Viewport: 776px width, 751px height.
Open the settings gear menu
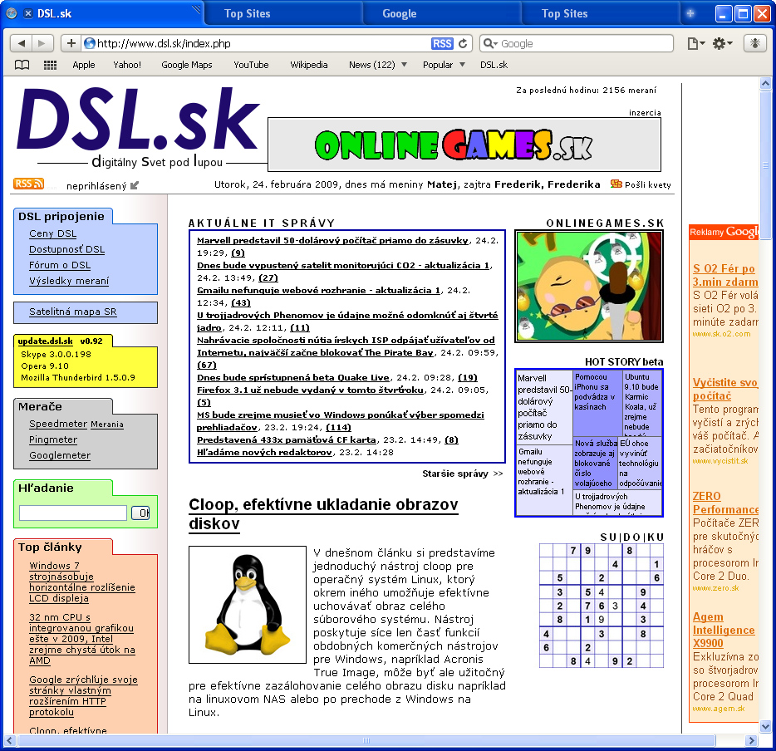723,43
